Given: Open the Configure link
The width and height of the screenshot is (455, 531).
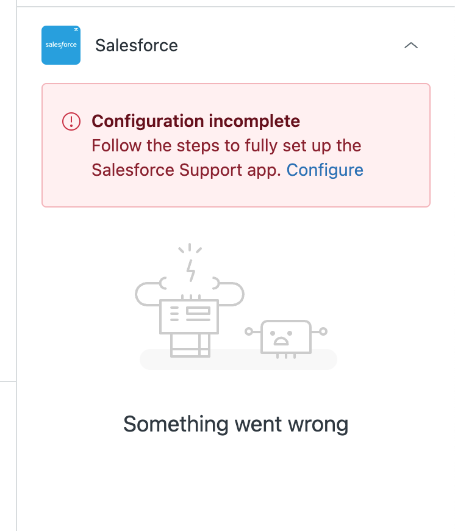Looking at the screenshot, I should click(x=324, y=170).
